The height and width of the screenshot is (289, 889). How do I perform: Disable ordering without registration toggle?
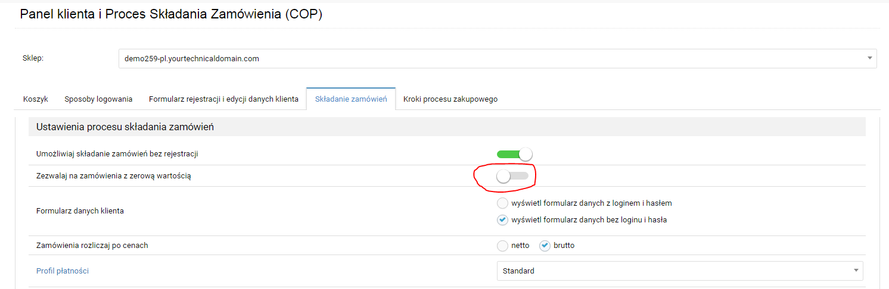pyautogui.click(x=514, y=154)
